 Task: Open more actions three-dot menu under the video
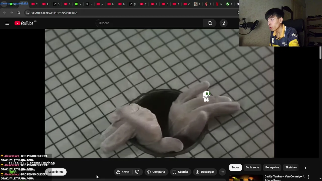click(222, 172)
